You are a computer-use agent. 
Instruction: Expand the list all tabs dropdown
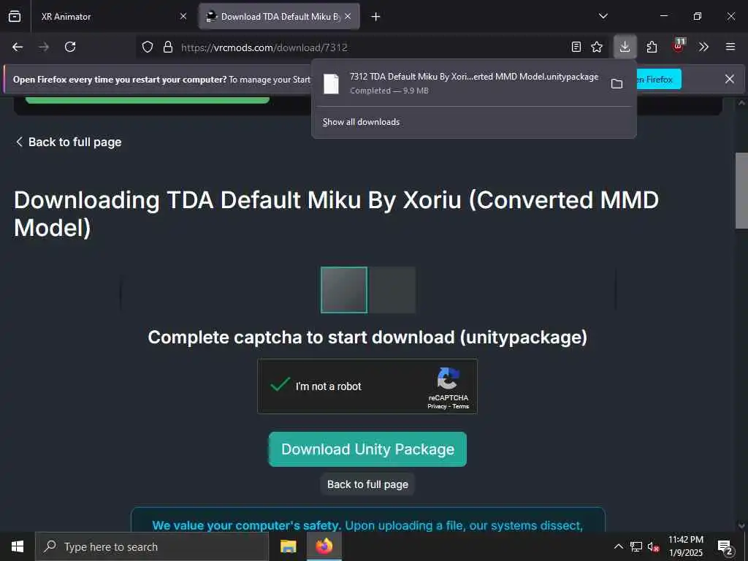[x=603, y=16]
